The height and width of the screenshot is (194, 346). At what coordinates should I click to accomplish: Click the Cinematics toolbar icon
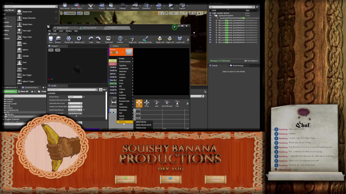pos(146,6)
